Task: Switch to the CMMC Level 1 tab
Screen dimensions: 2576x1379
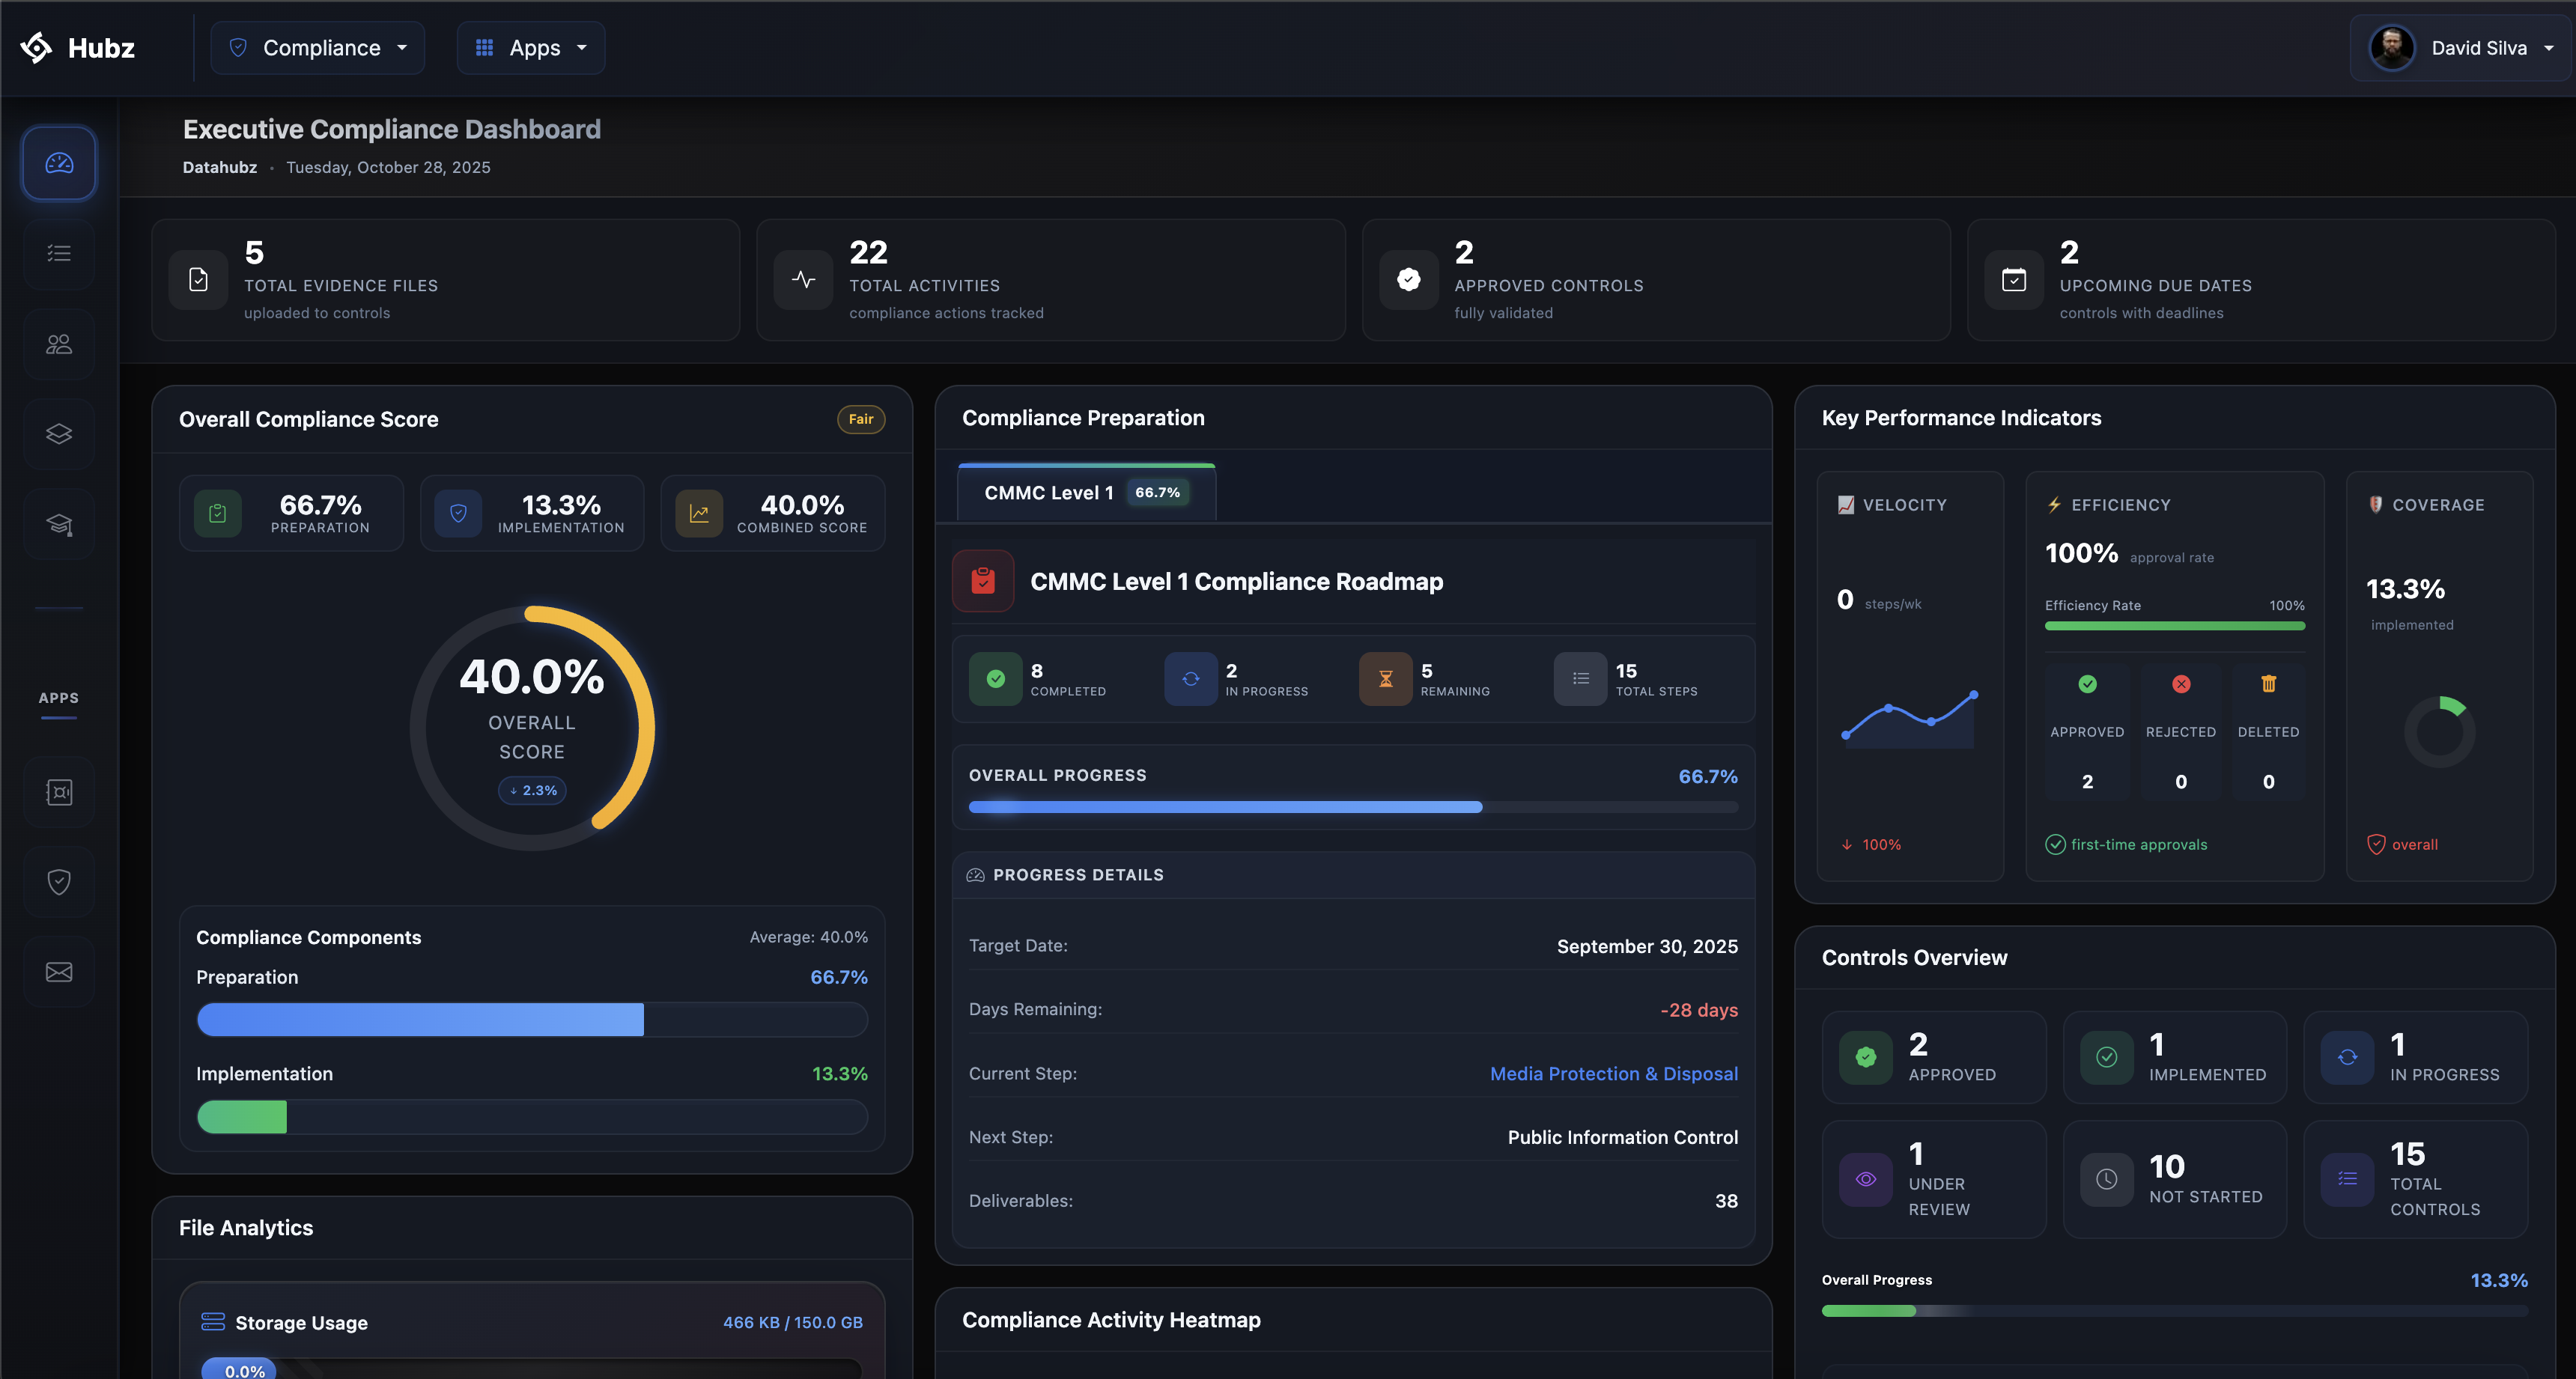Action: 1085,492
